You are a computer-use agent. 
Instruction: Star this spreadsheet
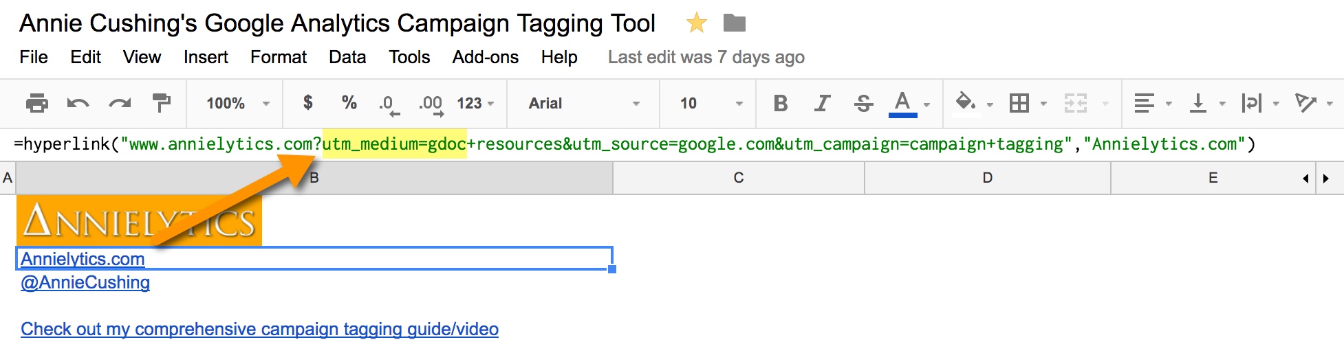(696, 23)
